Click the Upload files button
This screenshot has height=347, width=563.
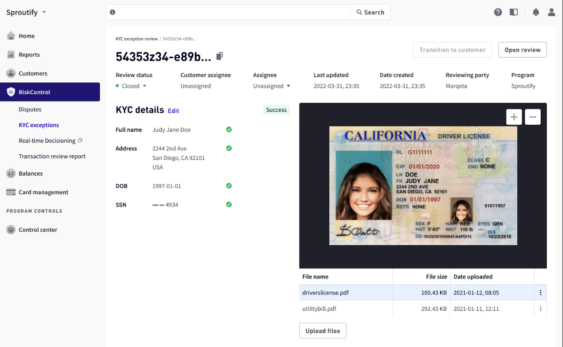[x=323, y=331]
